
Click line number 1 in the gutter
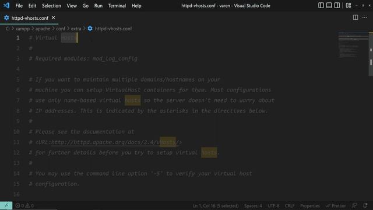17,38
